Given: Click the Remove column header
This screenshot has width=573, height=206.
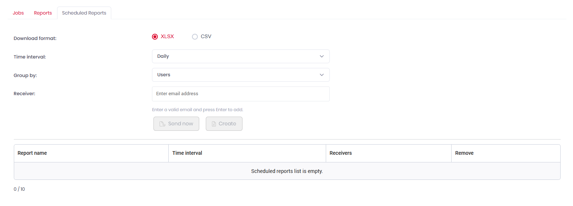Looking at the screenshot, I should pos(464,153).
